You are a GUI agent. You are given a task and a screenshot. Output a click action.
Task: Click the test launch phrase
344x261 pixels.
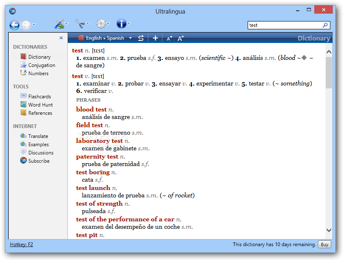(93, 188)
